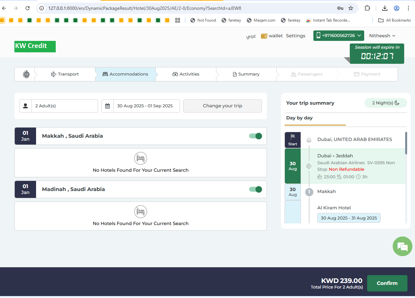
Task: Bookmark this page with the star icon
Action: 351,8
